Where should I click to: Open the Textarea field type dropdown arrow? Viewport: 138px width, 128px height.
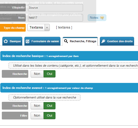(47, 27)
